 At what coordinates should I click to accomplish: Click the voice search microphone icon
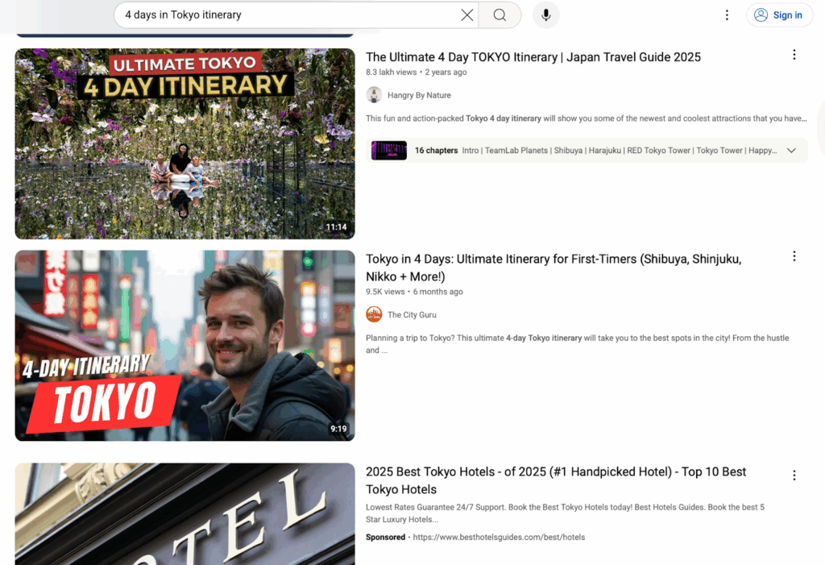(545, 15)
